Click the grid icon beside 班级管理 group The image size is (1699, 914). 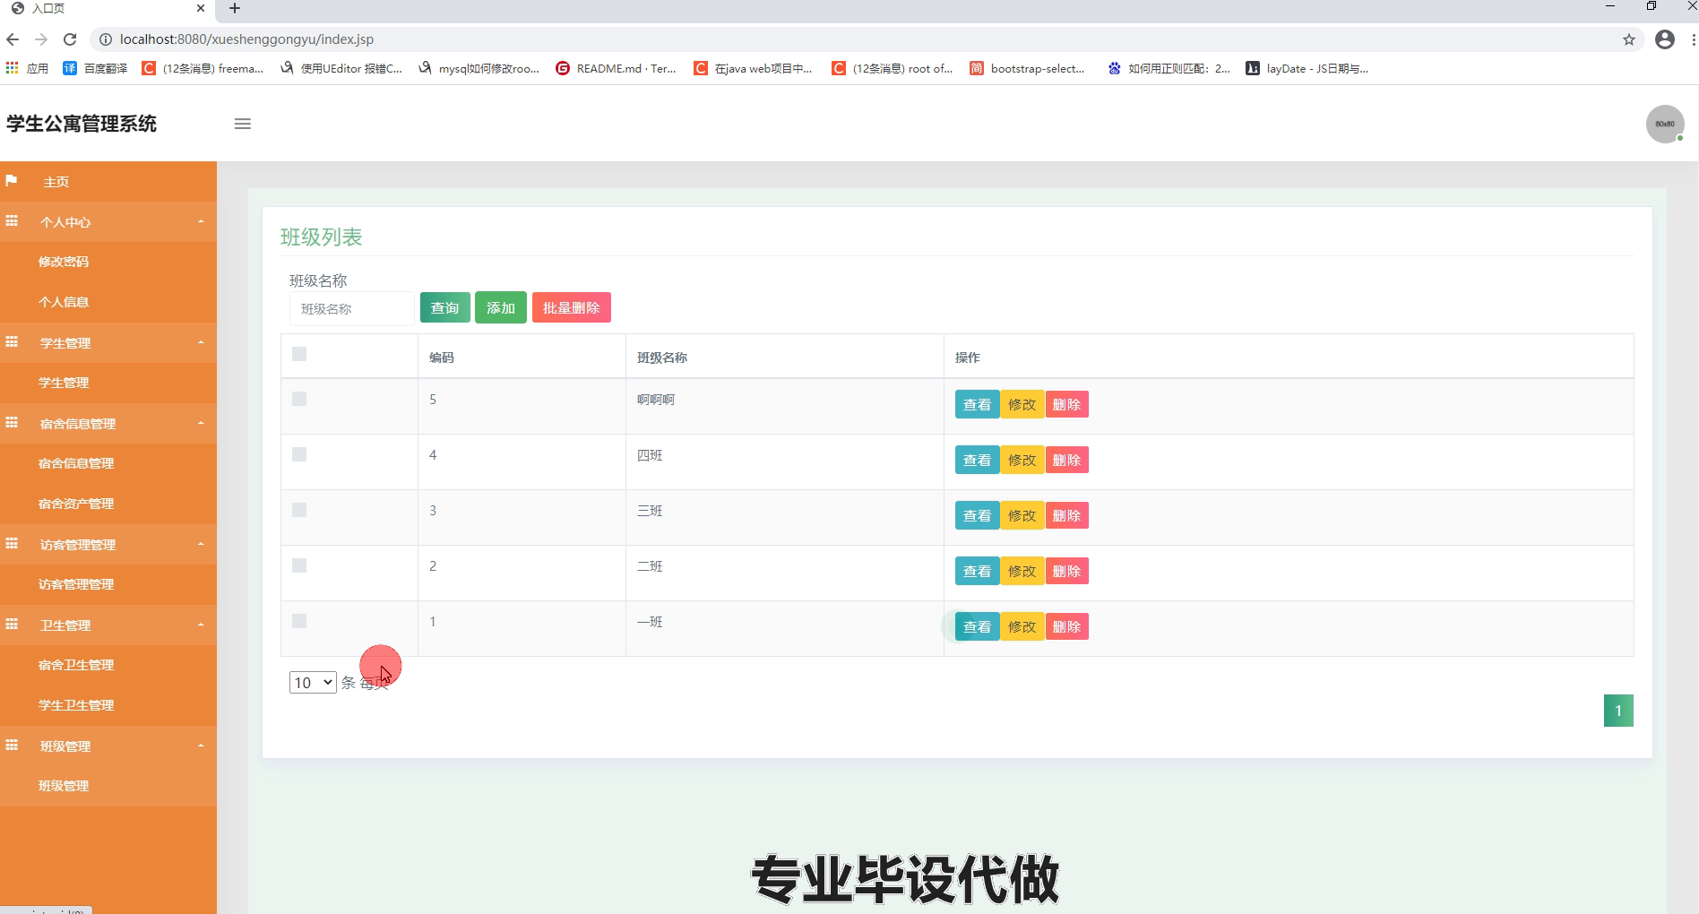coord(12,746)
